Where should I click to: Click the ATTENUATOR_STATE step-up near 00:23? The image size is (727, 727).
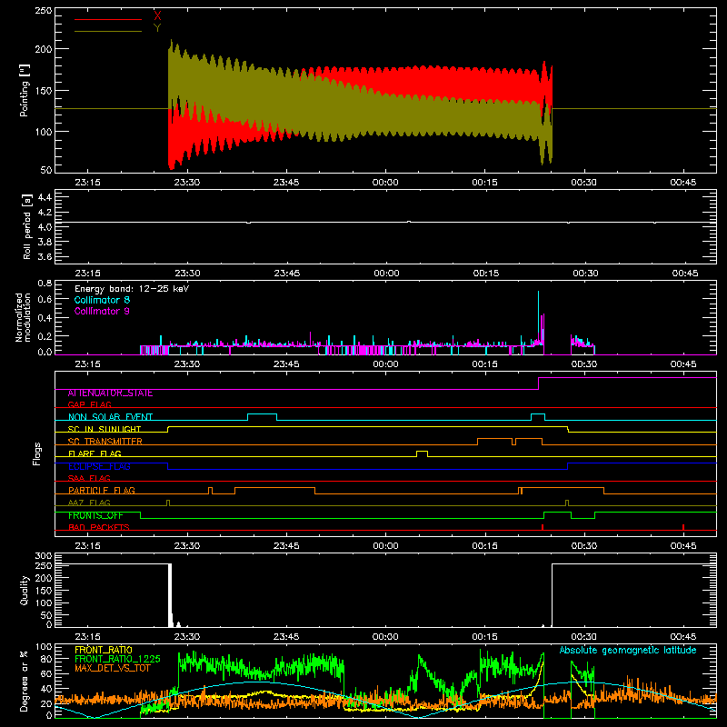click(538, 383)
